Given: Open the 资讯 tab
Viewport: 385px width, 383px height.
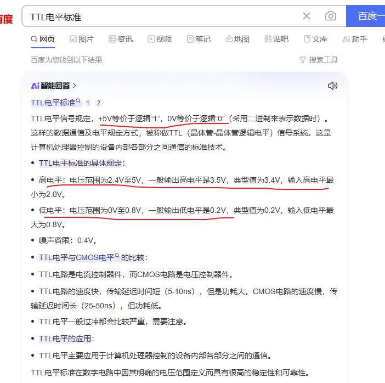Looking at the screenshot, I should tap(121, 39).
